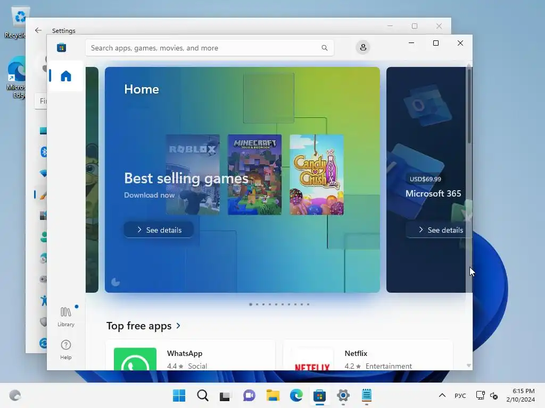Image resolution: width=545 pixels, height=408 pixels.
Task: Open the Minecraft game thumbnail
Action: coord(254,174)
